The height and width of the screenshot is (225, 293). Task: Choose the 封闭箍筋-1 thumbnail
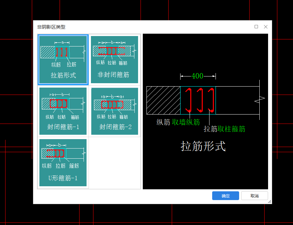63,111
